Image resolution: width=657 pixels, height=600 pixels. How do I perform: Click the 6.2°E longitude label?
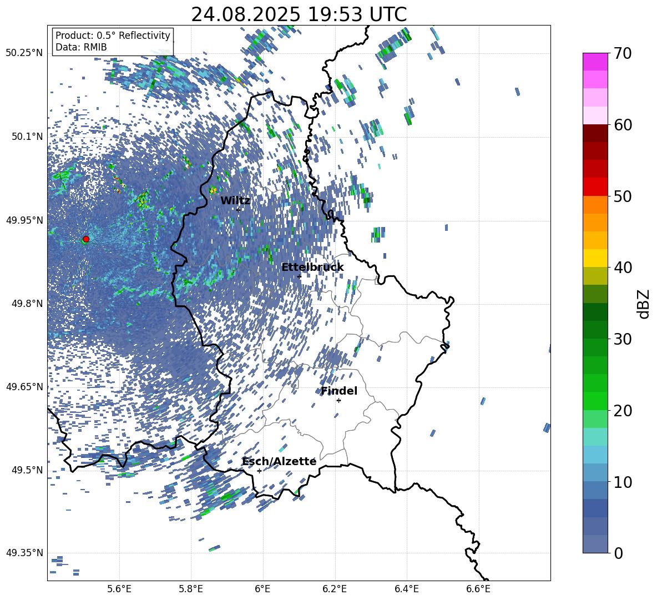coord(335,589)
